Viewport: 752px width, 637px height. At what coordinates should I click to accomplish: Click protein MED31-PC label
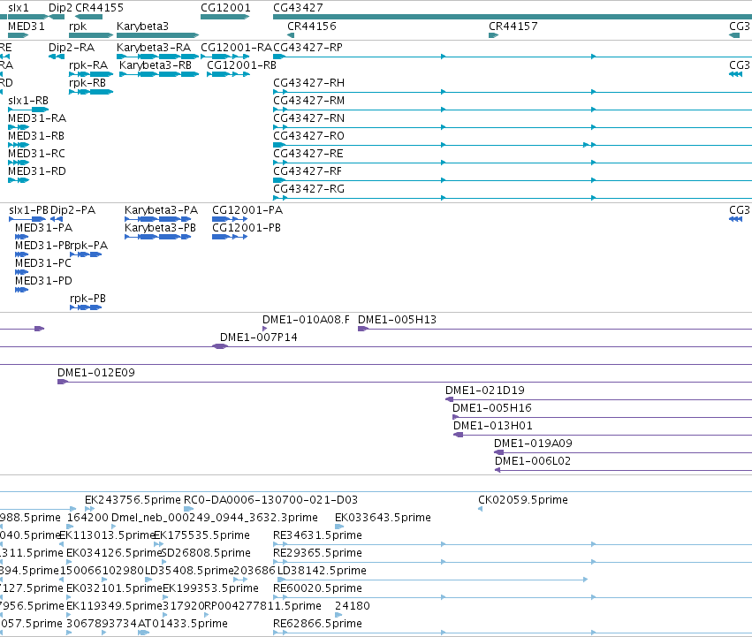43,263
